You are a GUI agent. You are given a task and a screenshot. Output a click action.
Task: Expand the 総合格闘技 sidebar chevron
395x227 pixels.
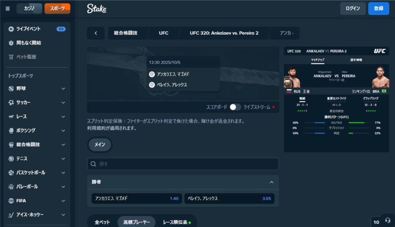[63, 145]
